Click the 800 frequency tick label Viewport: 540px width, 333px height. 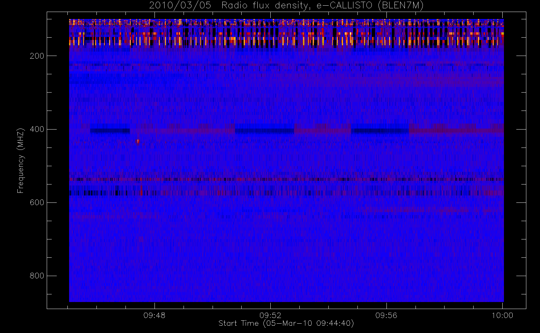pos(37,276)
